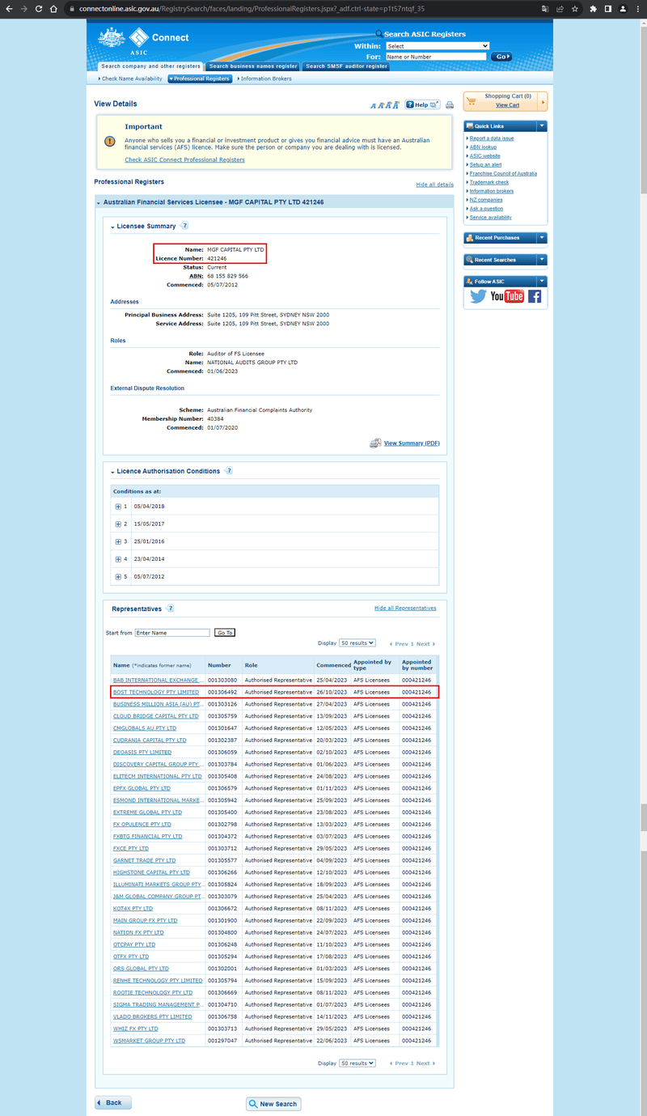
Task: Open the ASIC YouTube channel
Action: point(507,296)
